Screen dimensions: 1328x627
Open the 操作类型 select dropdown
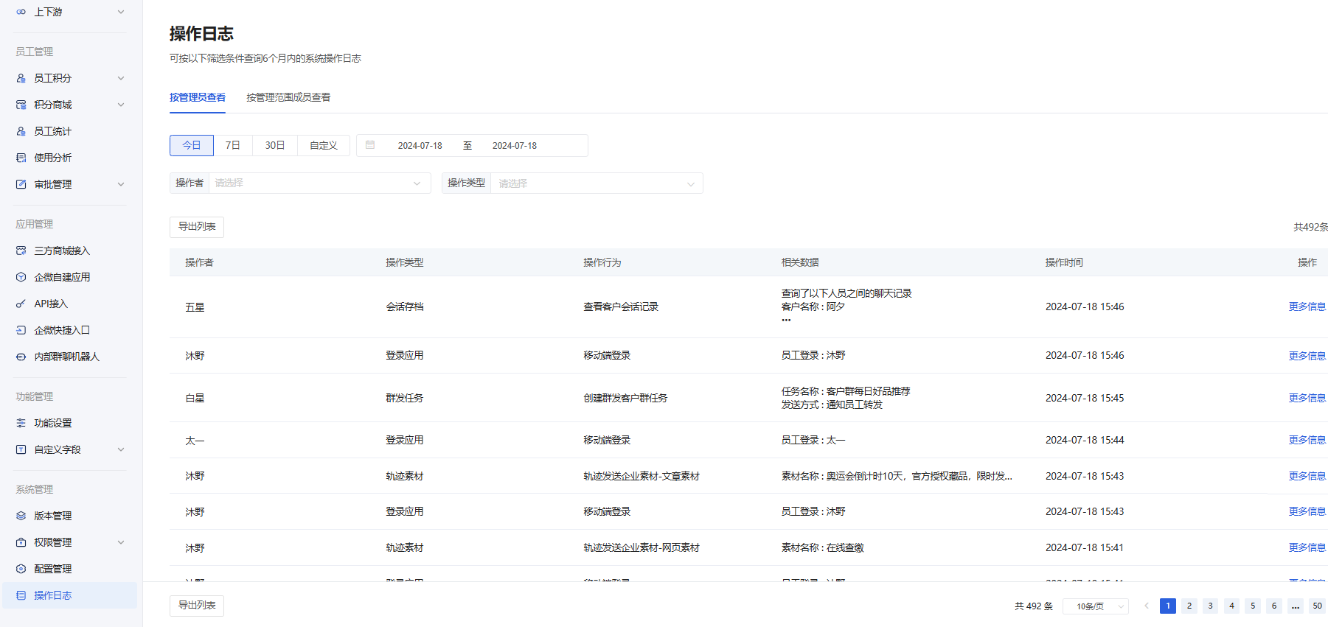[597, 183]
